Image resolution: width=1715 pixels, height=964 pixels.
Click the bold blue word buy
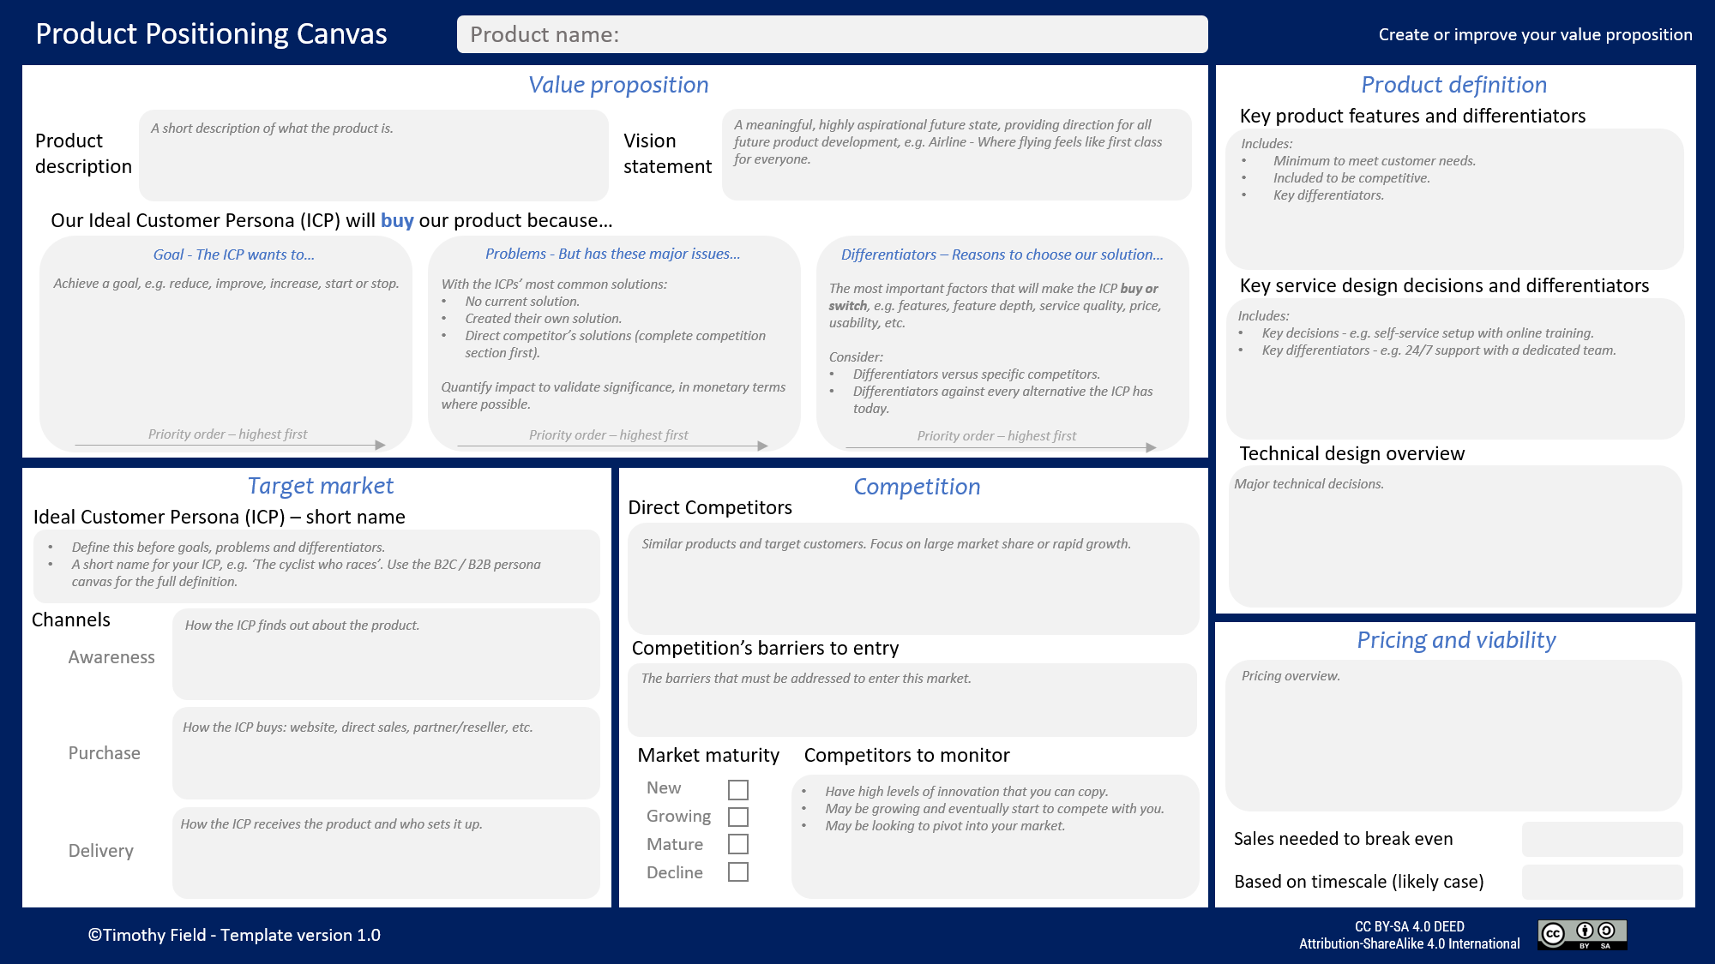397,220
